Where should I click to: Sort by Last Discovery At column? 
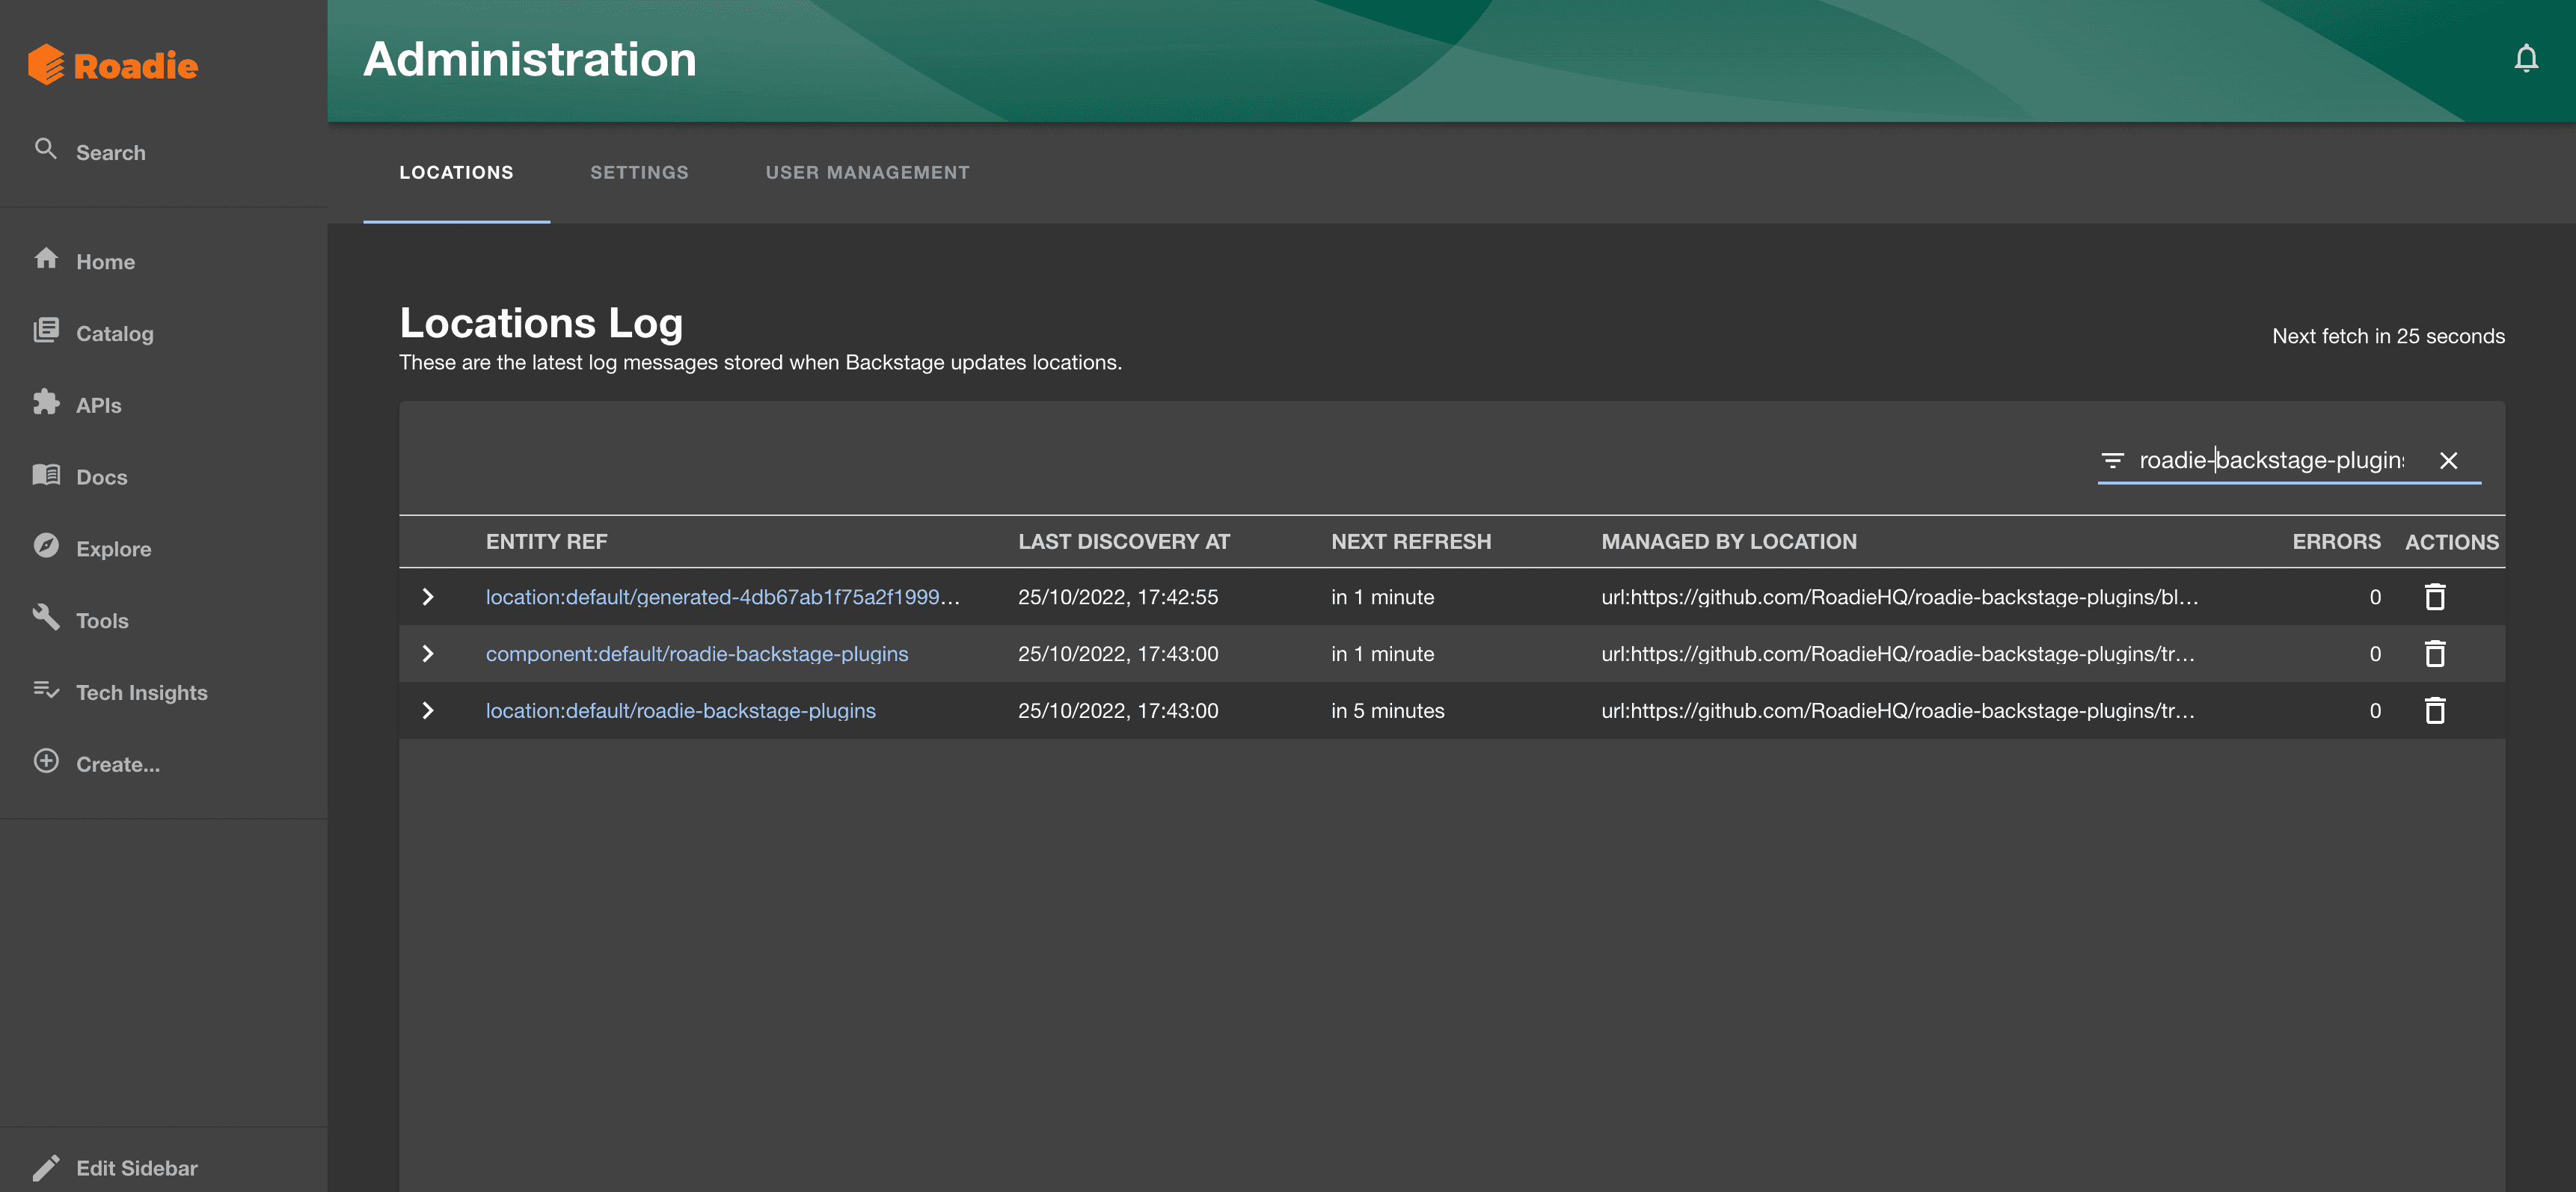1123,542
